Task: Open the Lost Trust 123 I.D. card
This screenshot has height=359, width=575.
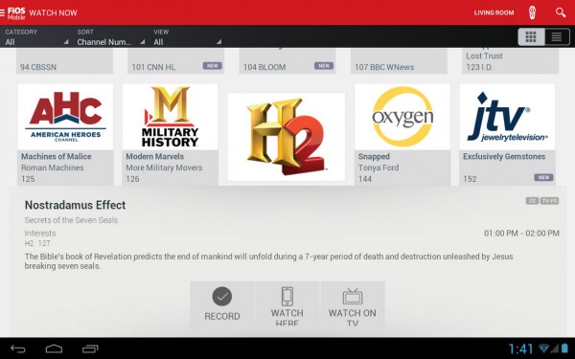Action: pos(511,61)
